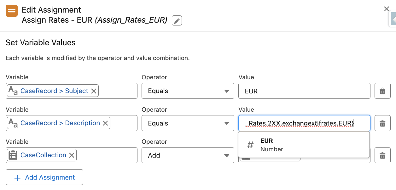Close the Edit Assignment dialog
This screenshot has width=396, height=190.
click(x=387, y=9)
